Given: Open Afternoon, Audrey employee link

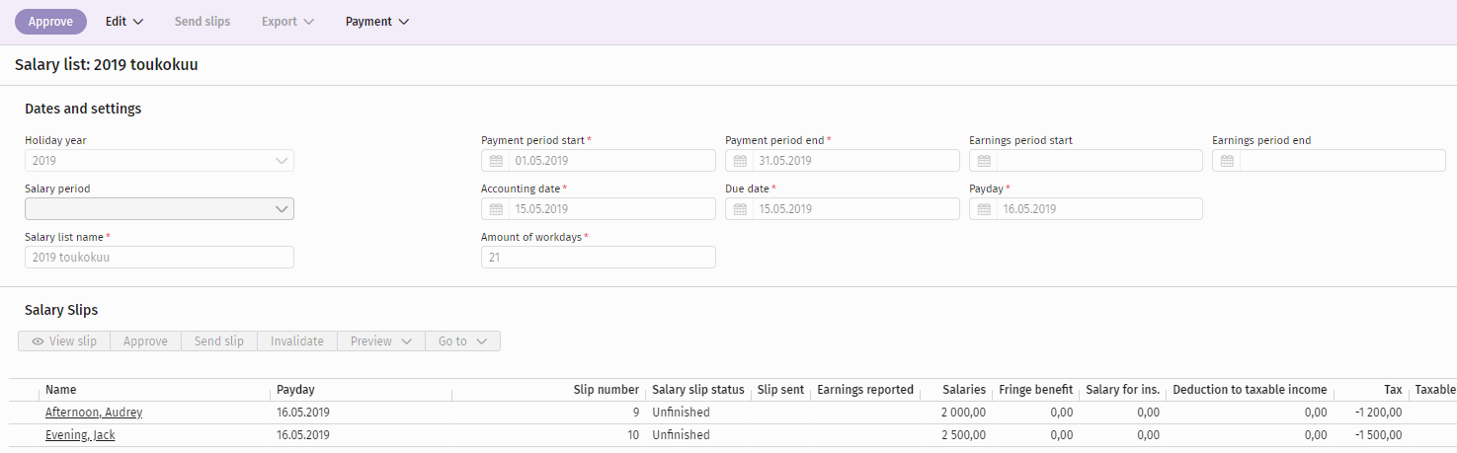Looking at the screenshot, I should pos(94,413).
